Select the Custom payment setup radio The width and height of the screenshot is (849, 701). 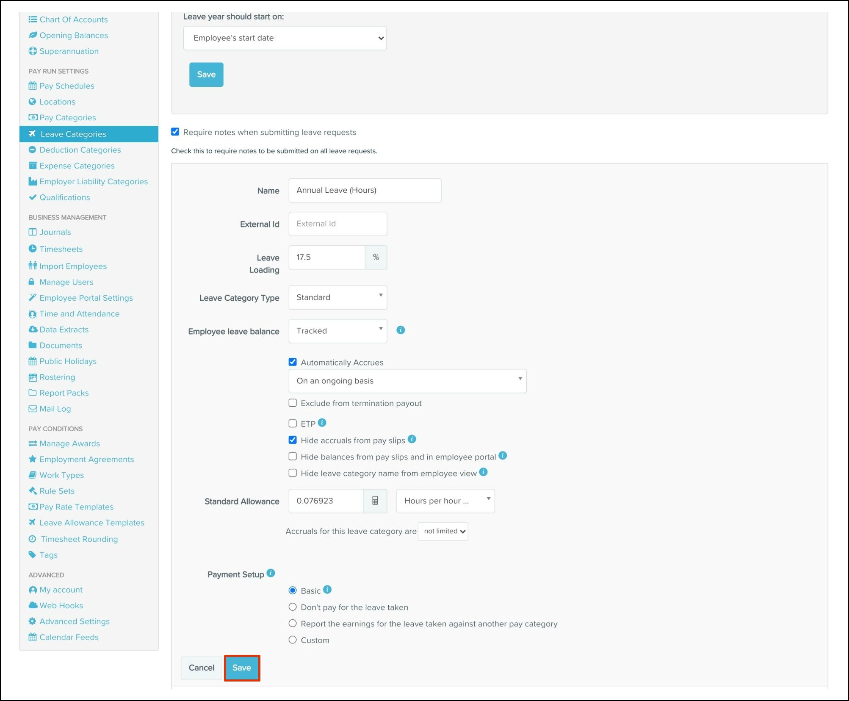pos(293,640)
